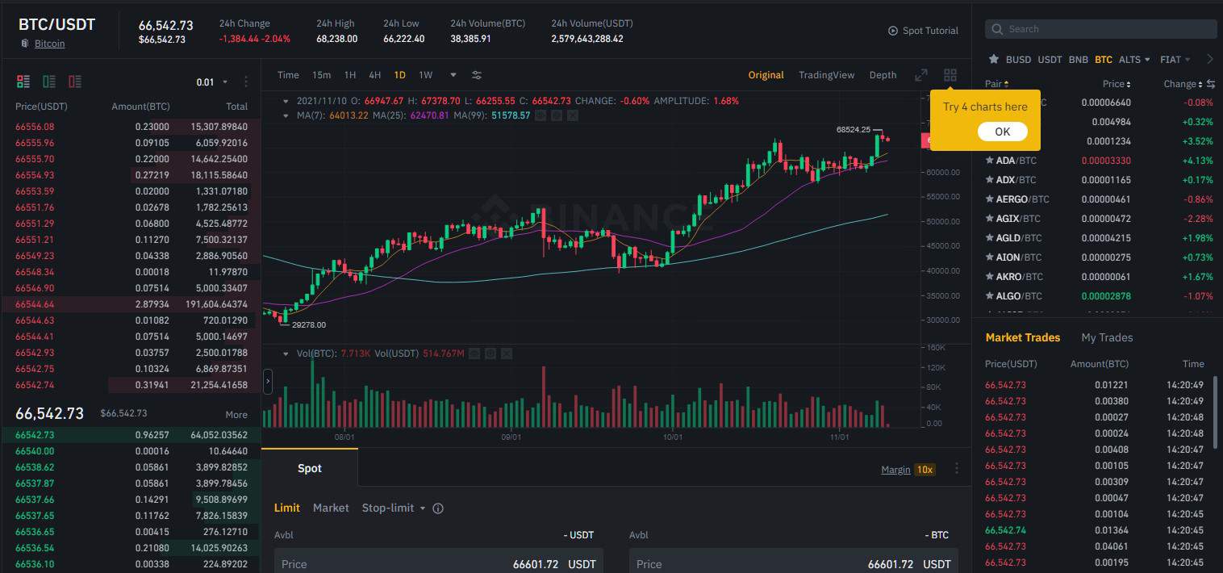This screenshot has height=573, width=1223.
Task: Select the USDT market tab
Action: pos(1050,60)
